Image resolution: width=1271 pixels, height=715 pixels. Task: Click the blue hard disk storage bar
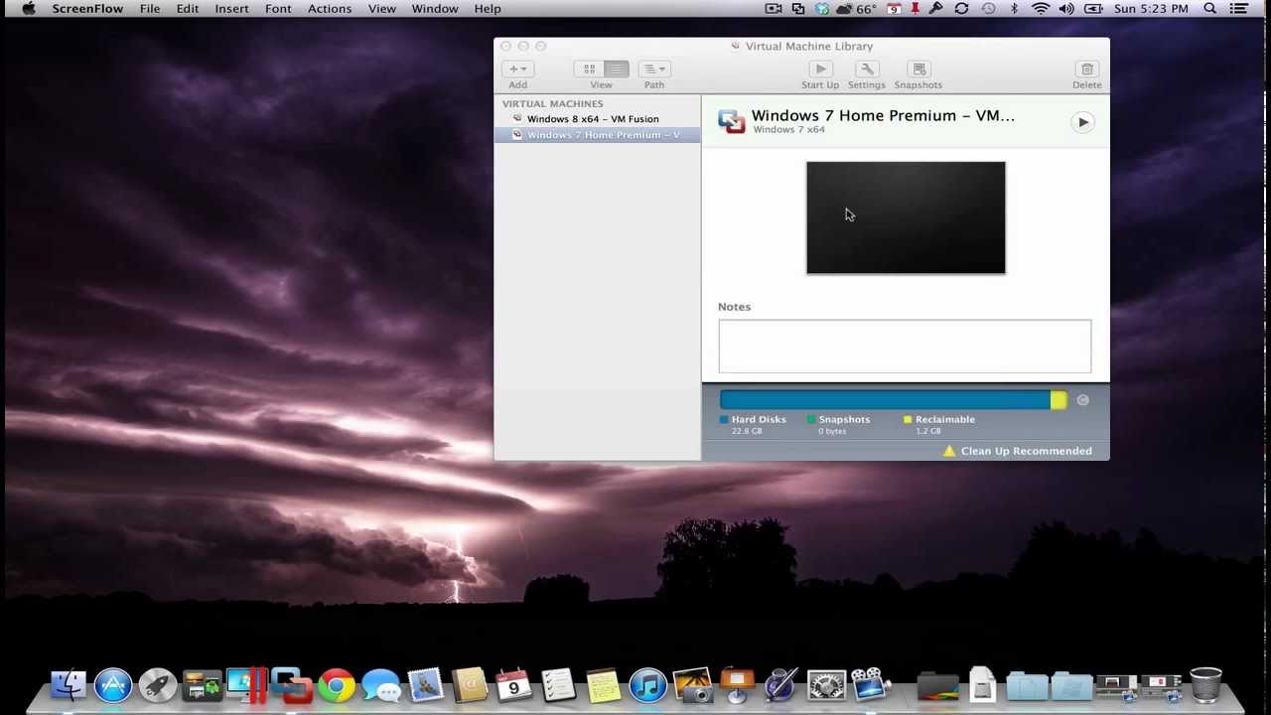(x=885, y=400)
